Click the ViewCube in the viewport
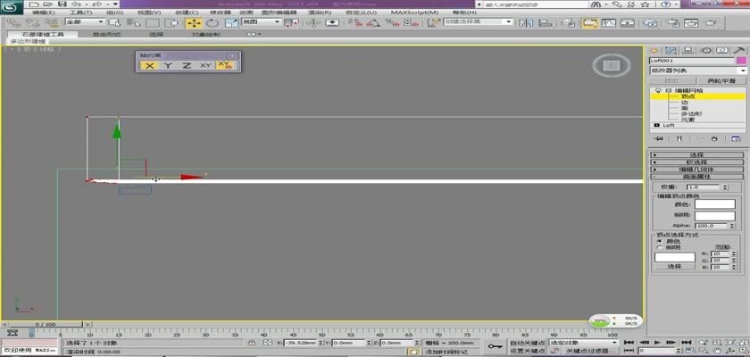The height and width of the screenshot is (357, 750). [612, 65]
